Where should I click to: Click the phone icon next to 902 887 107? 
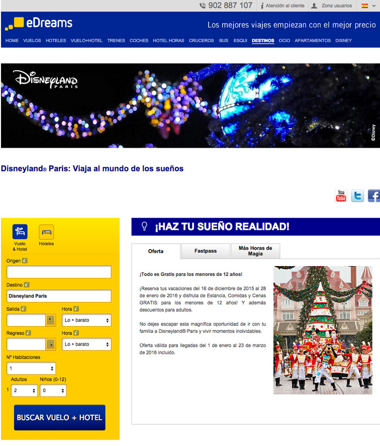[203, 5]
